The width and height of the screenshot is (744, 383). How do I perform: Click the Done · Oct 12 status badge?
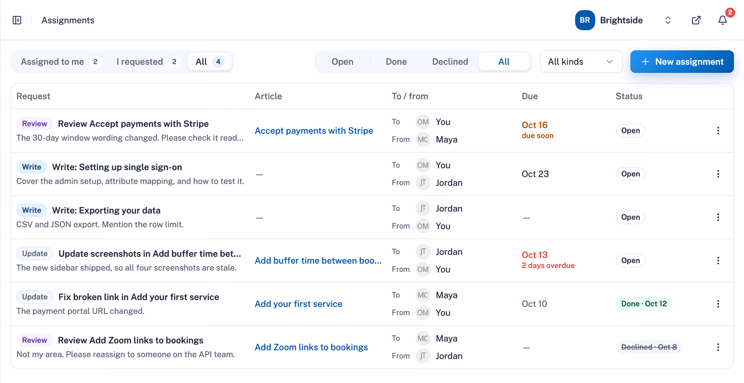pos(644,304)
